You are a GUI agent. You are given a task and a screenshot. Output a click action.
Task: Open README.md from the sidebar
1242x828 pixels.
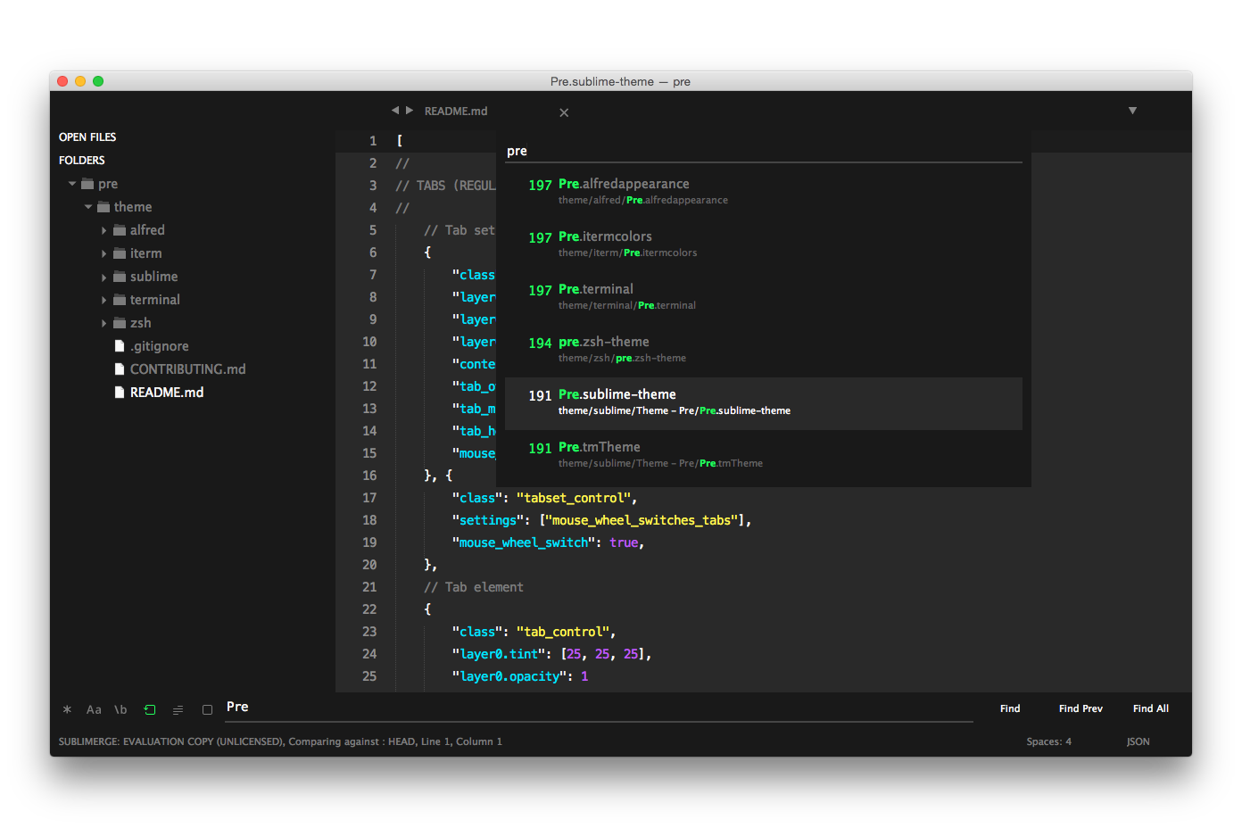167,393
